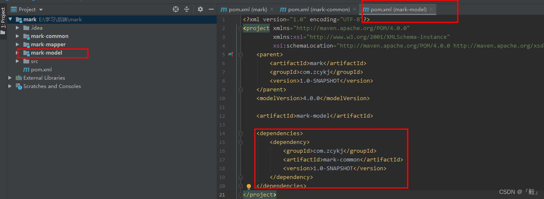This screenshot has height=199, width=544.
Task: Open Project panel settings gear
Action: pos(200,9)
